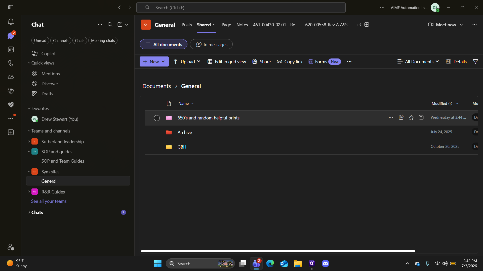Open the Upload dropdown

tap(187, 61)
